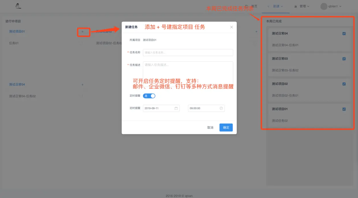Click the 确定 button
358x198 pixels.
click(226, 127)
